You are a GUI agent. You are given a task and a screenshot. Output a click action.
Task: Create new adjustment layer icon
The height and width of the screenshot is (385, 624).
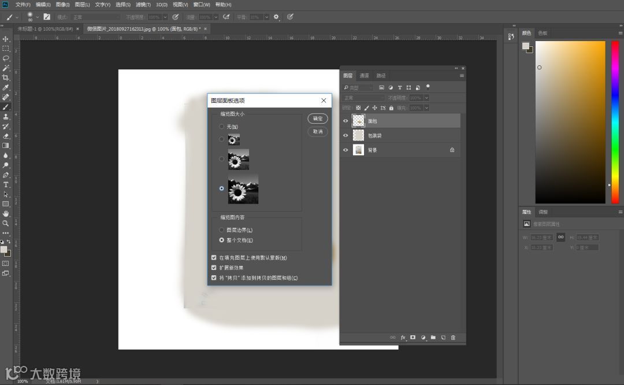(x=423, y=338)
